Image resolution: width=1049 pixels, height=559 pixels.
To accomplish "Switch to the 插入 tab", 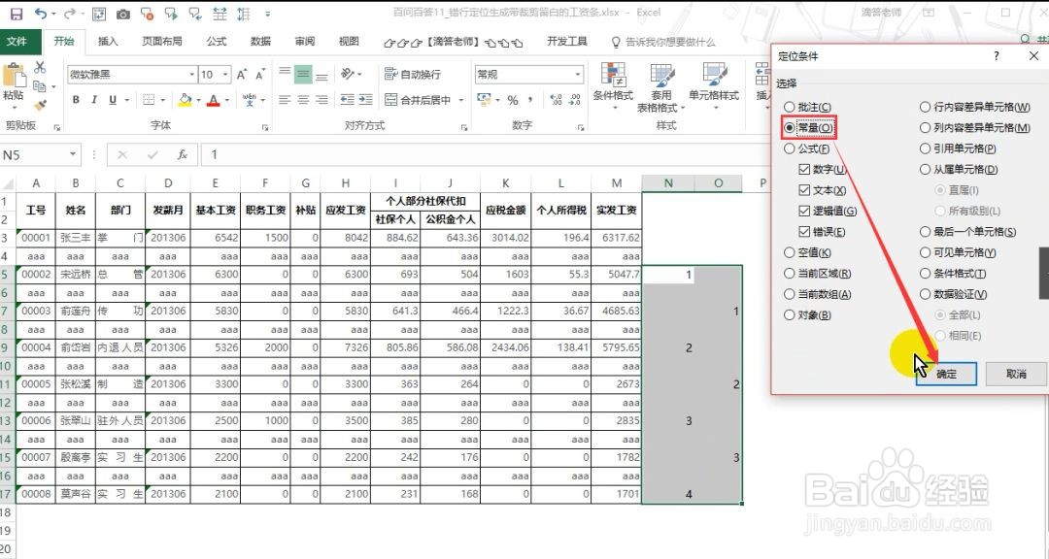I will click(x=108, y=42).
